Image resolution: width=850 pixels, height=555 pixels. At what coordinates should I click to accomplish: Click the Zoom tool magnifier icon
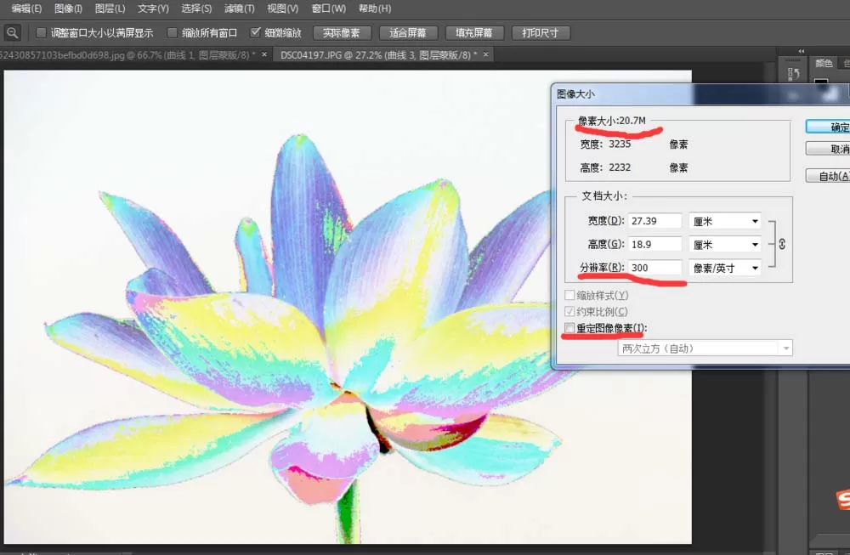[x=12, y=33]
